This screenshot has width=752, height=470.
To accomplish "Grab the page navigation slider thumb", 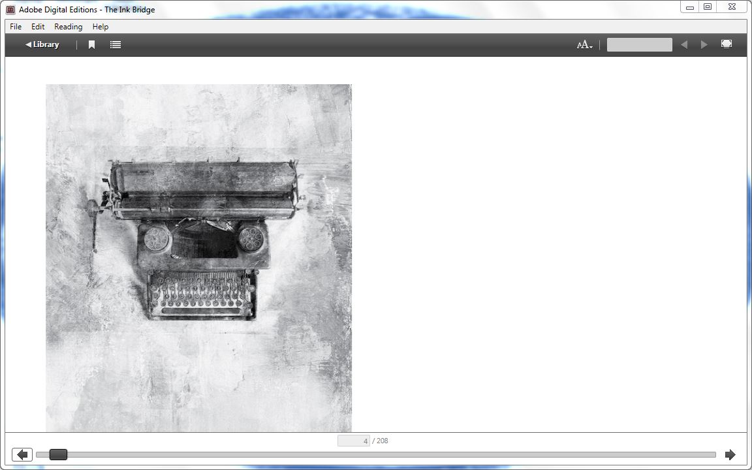I will coord(58,455).
